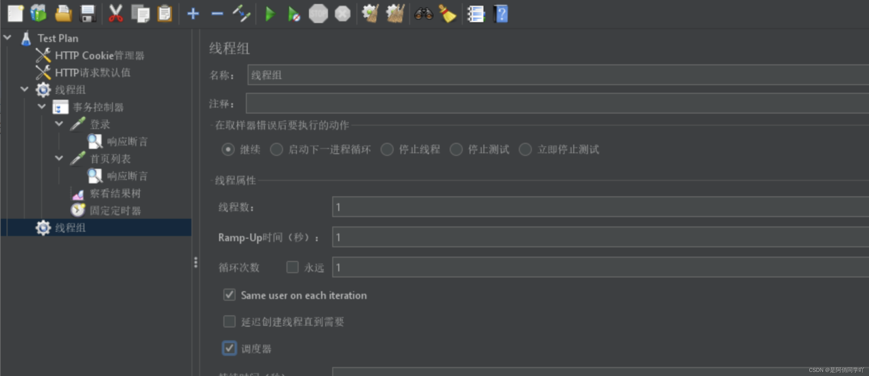Click the Search/Browse binoculars icon
The height and width of the screenshot is (376, 869).
423,13
